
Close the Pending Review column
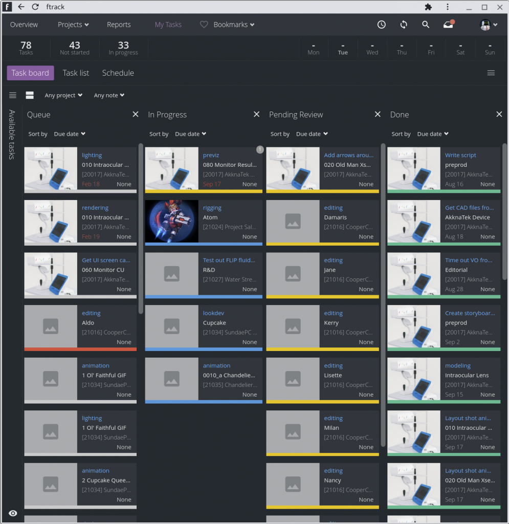point(378,114)
